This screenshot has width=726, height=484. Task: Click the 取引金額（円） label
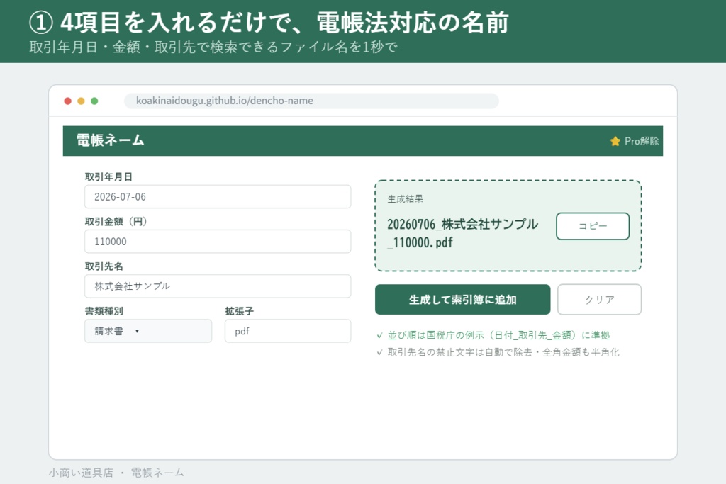tap(116, 222)
